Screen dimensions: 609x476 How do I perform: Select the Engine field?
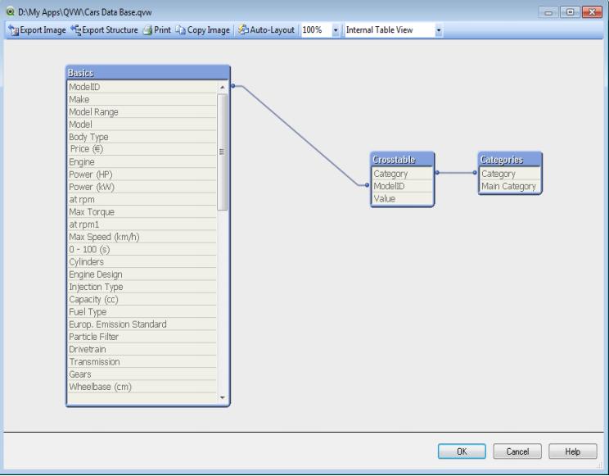tap(142, 161)
